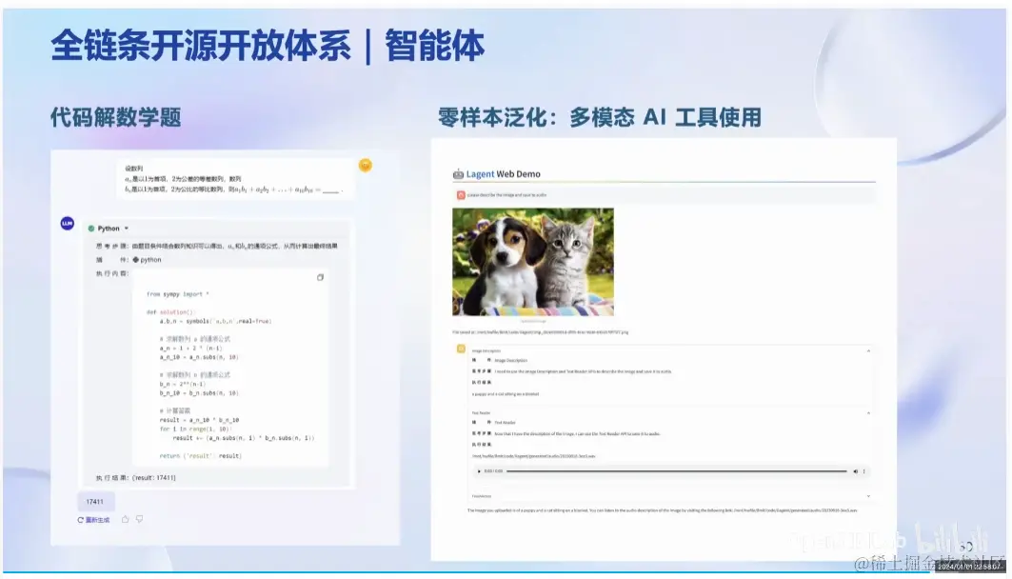Click the purple LLM avatar icon
Viewport: 1012px width, 579px height.
pyautogui.click(x=68, y=224)
